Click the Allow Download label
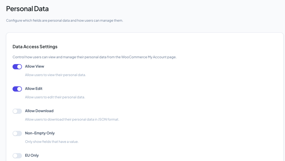Image resolution: width=285 pixels, height=161 pixels. pyautogui.click(x=39, y=111)
